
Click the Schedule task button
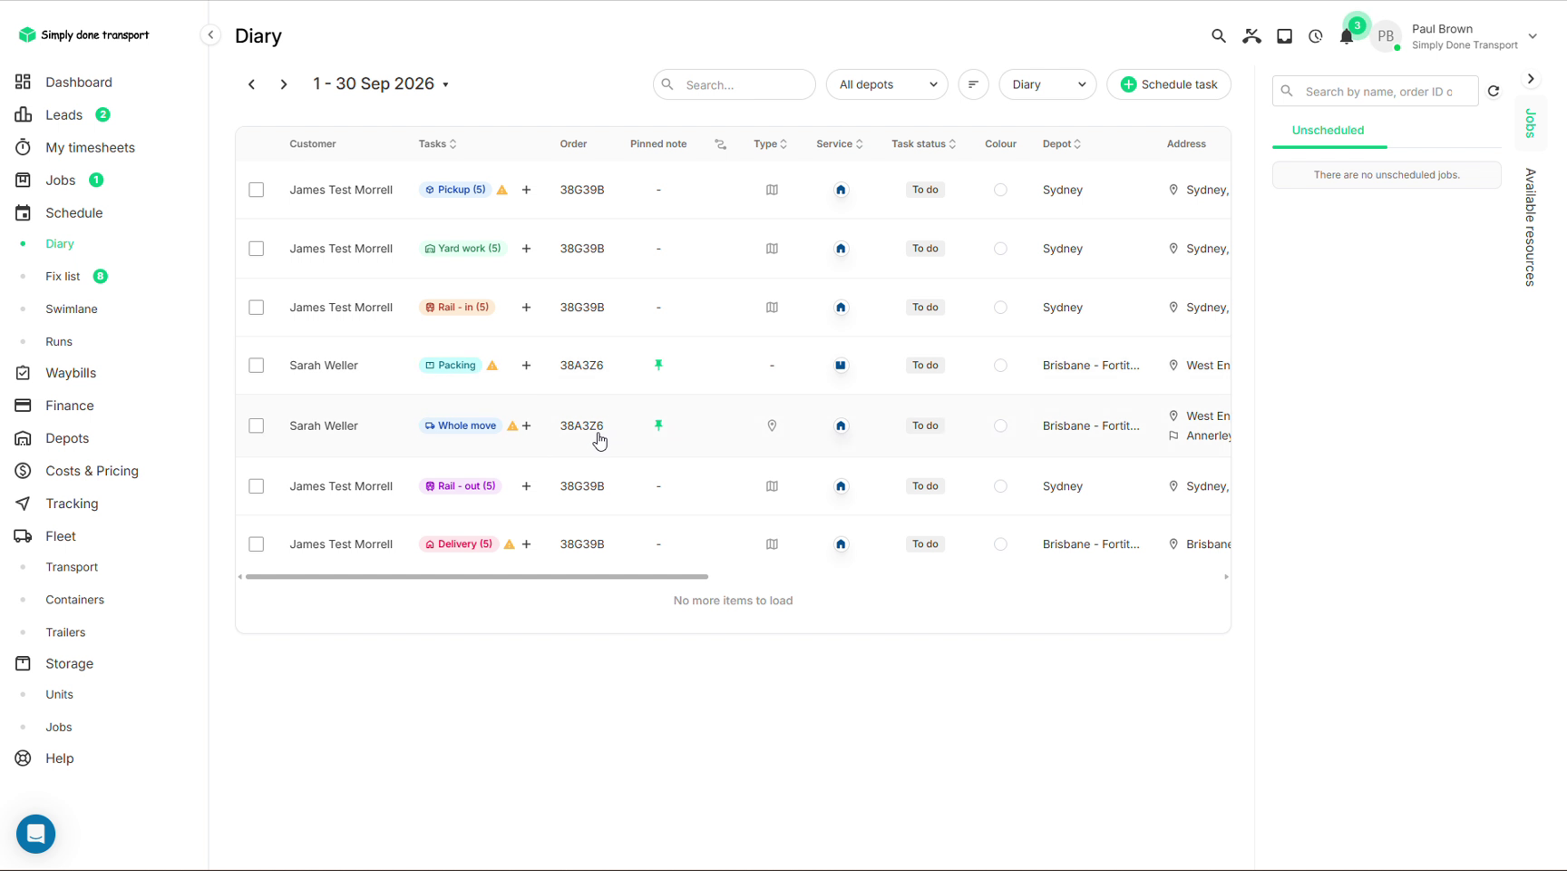coord(1169,84)
